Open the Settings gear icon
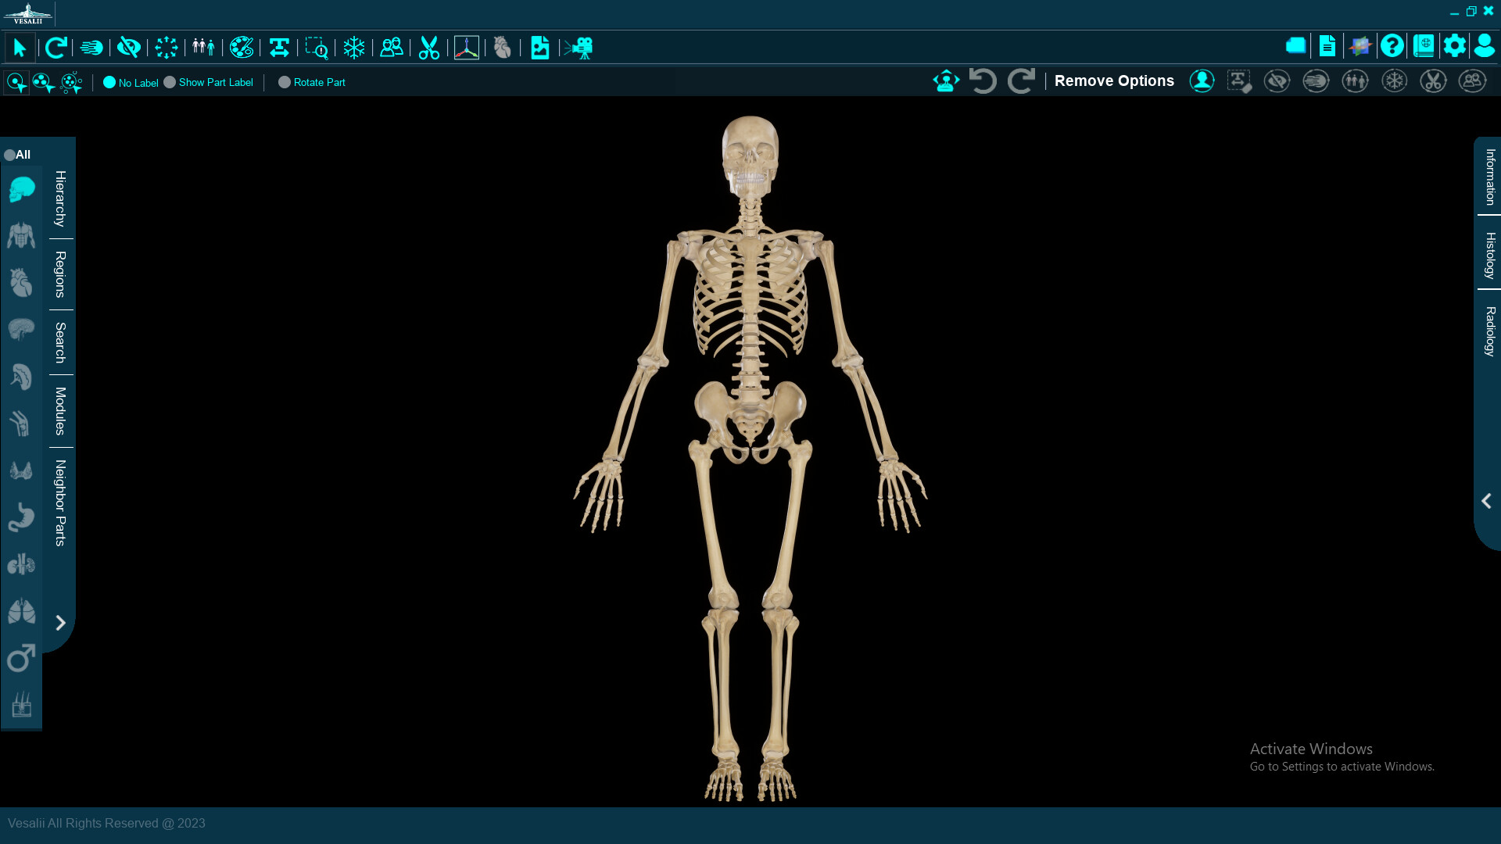 1455,46
